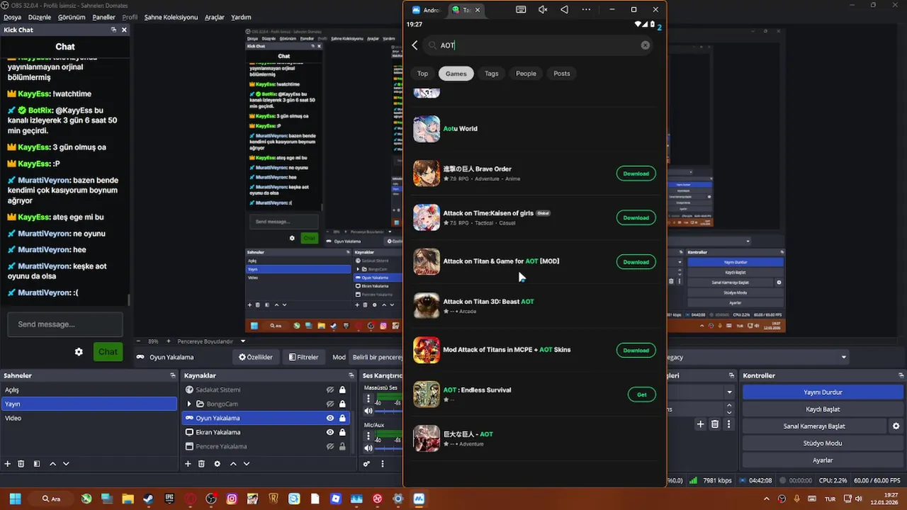Adjust the Masaüstü Ses volume slider
The image size is (907, 510).
coord(390,411)
